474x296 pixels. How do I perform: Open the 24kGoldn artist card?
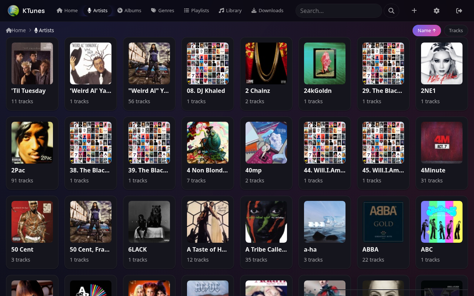pos(325,74)
